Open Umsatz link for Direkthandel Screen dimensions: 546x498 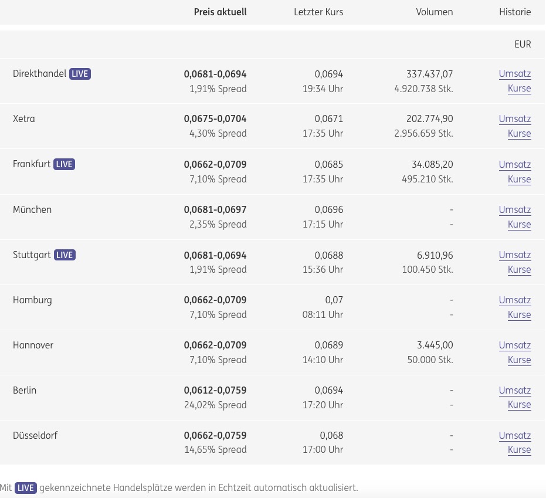click(514, 74)
